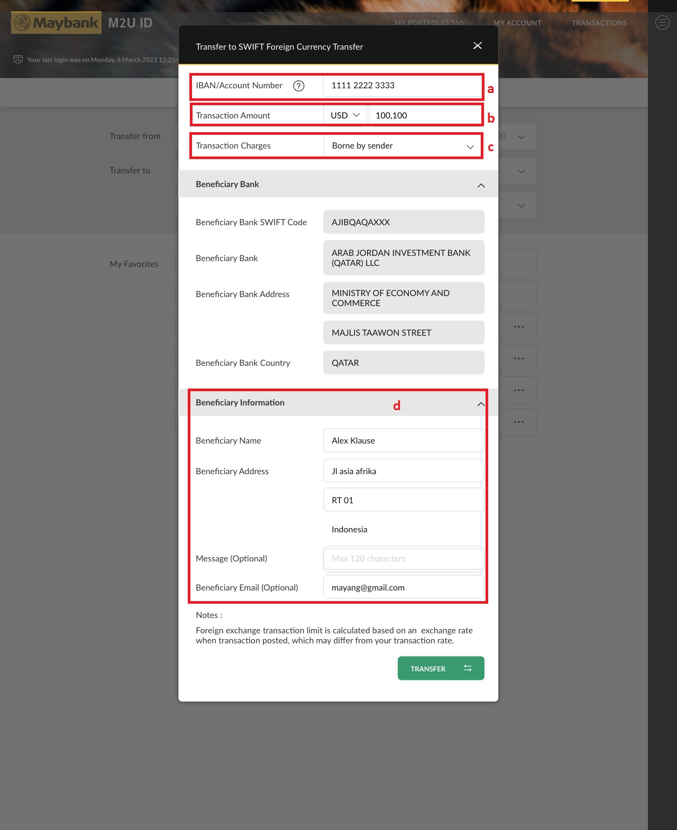677x830 pixels.
Task: Open the USD currency dropdown
Action: (x=345, y=115)
